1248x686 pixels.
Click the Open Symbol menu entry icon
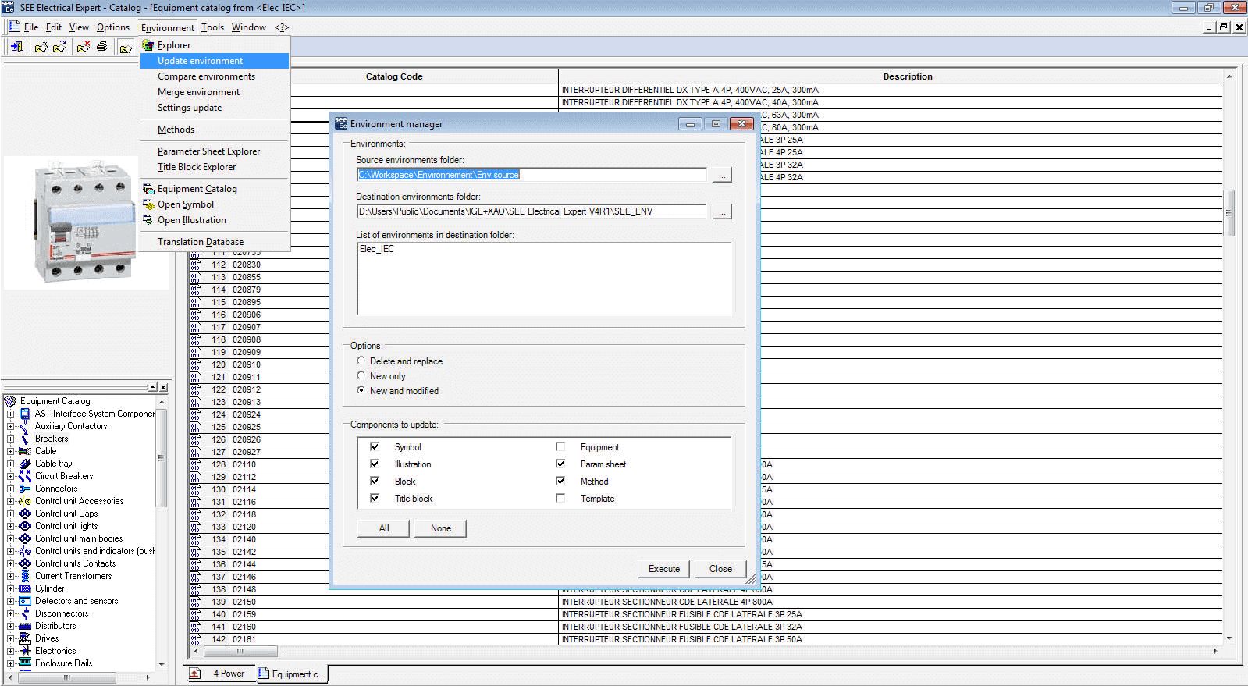[x=148, y=204]
